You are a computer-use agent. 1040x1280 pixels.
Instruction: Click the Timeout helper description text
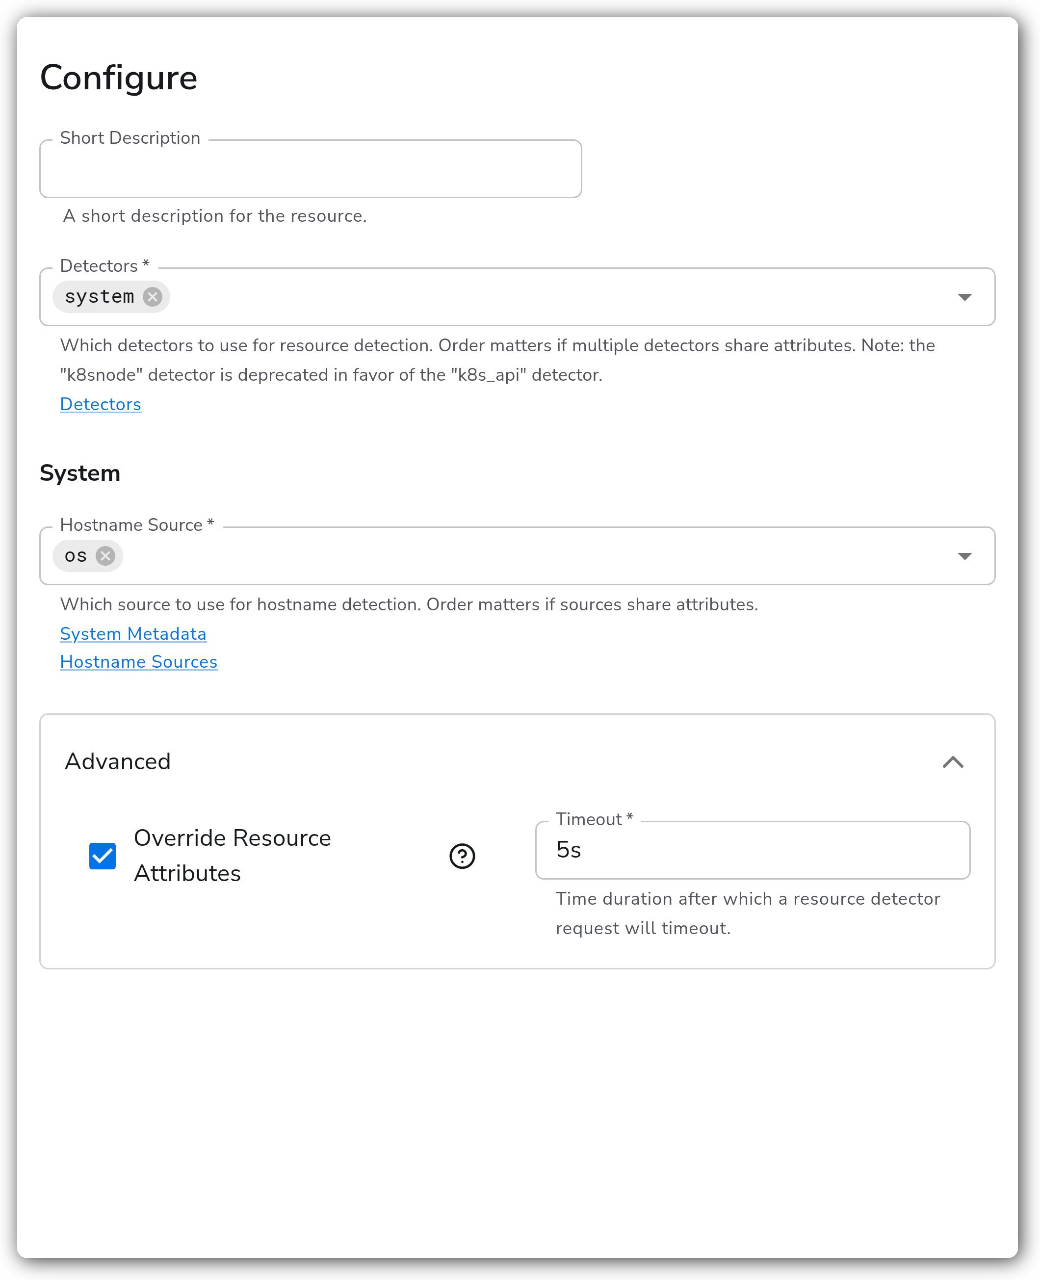(x=748, y=914)
